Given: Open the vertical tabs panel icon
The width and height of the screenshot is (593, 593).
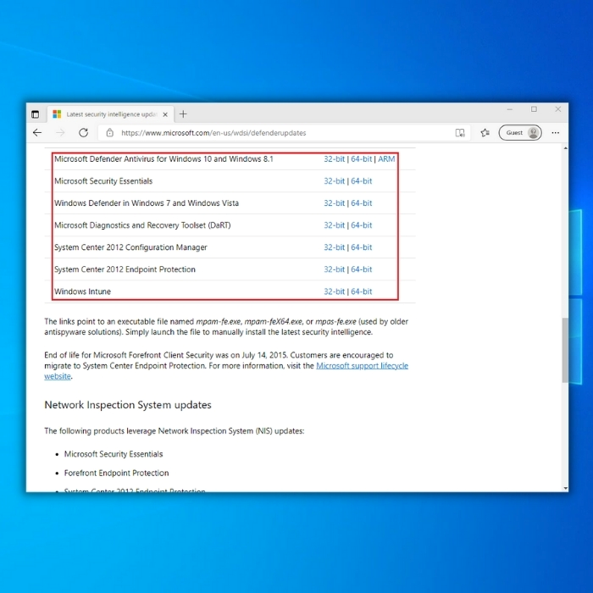Looking at the screenshot, I should coord(36,114).
